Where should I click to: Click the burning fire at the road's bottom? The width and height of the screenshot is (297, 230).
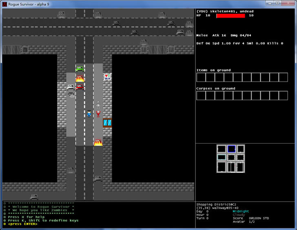click(98, 142)
